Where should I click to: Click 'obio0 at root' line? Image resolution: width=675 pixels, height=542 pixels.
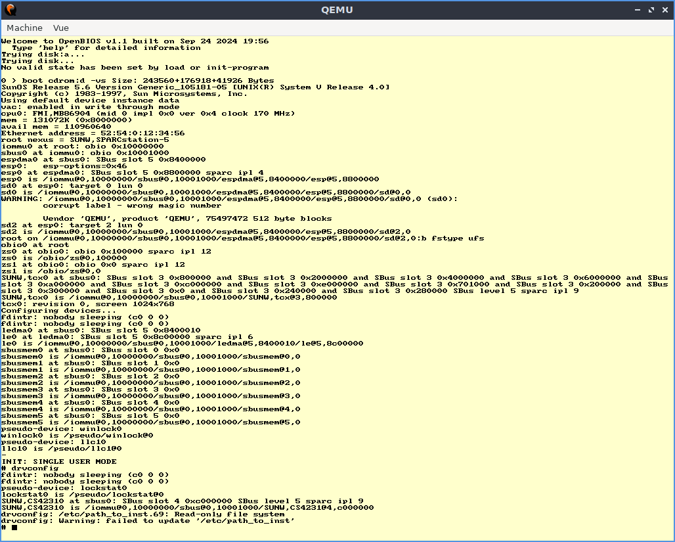tap(35, 244)
